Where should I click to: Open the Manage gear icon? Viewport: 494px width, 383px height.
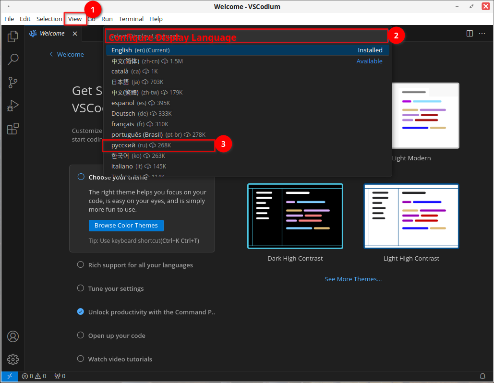pyautogui.click(x=13, y=359)
